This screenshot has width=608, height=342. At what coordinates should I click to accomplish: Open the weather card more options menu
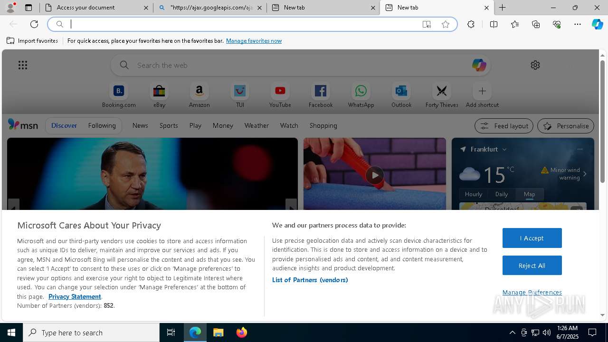579,149
